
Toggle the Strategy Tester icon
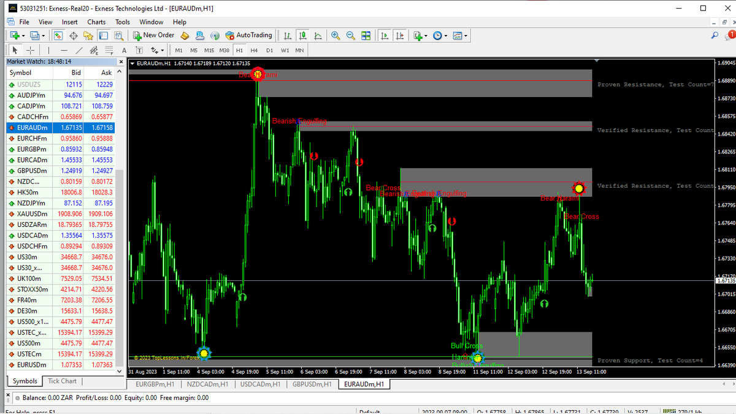[x=118, y=36]
